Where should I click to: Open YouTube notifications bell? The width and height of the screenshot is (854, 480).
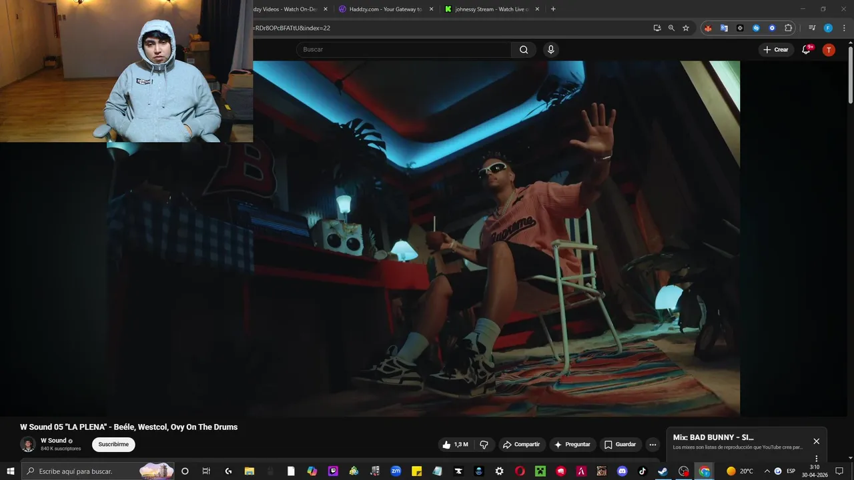click(x=807, y=49)
